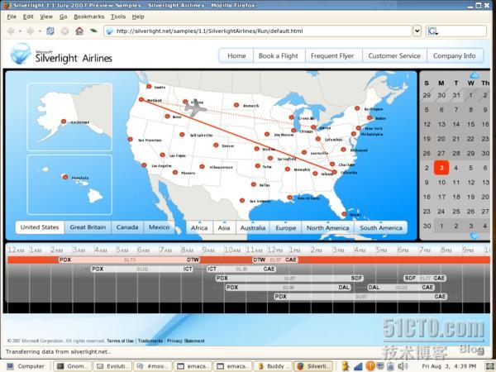The height and width of the screenshot is (372, 496).
Task: Open the forward history dropdown arrow
Action: pos(40,31)
